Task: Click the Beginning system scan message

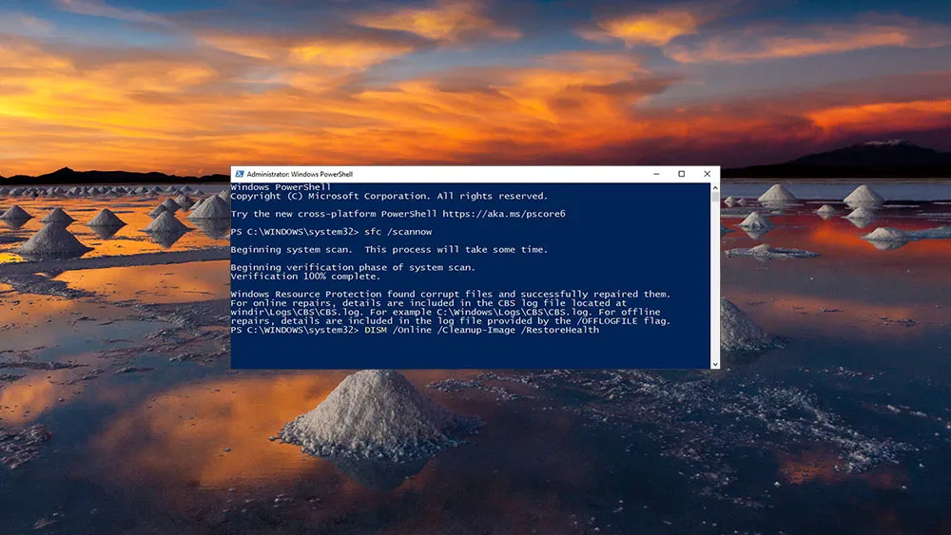Action: [x=293, y=250]
